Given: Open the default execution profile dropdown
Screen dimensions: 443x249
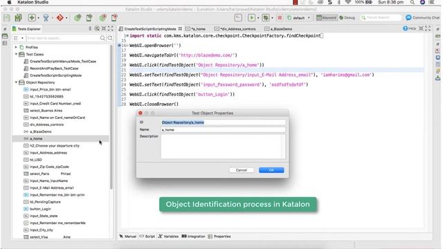Looking at the screenshot, I should [x=299, y=18].
